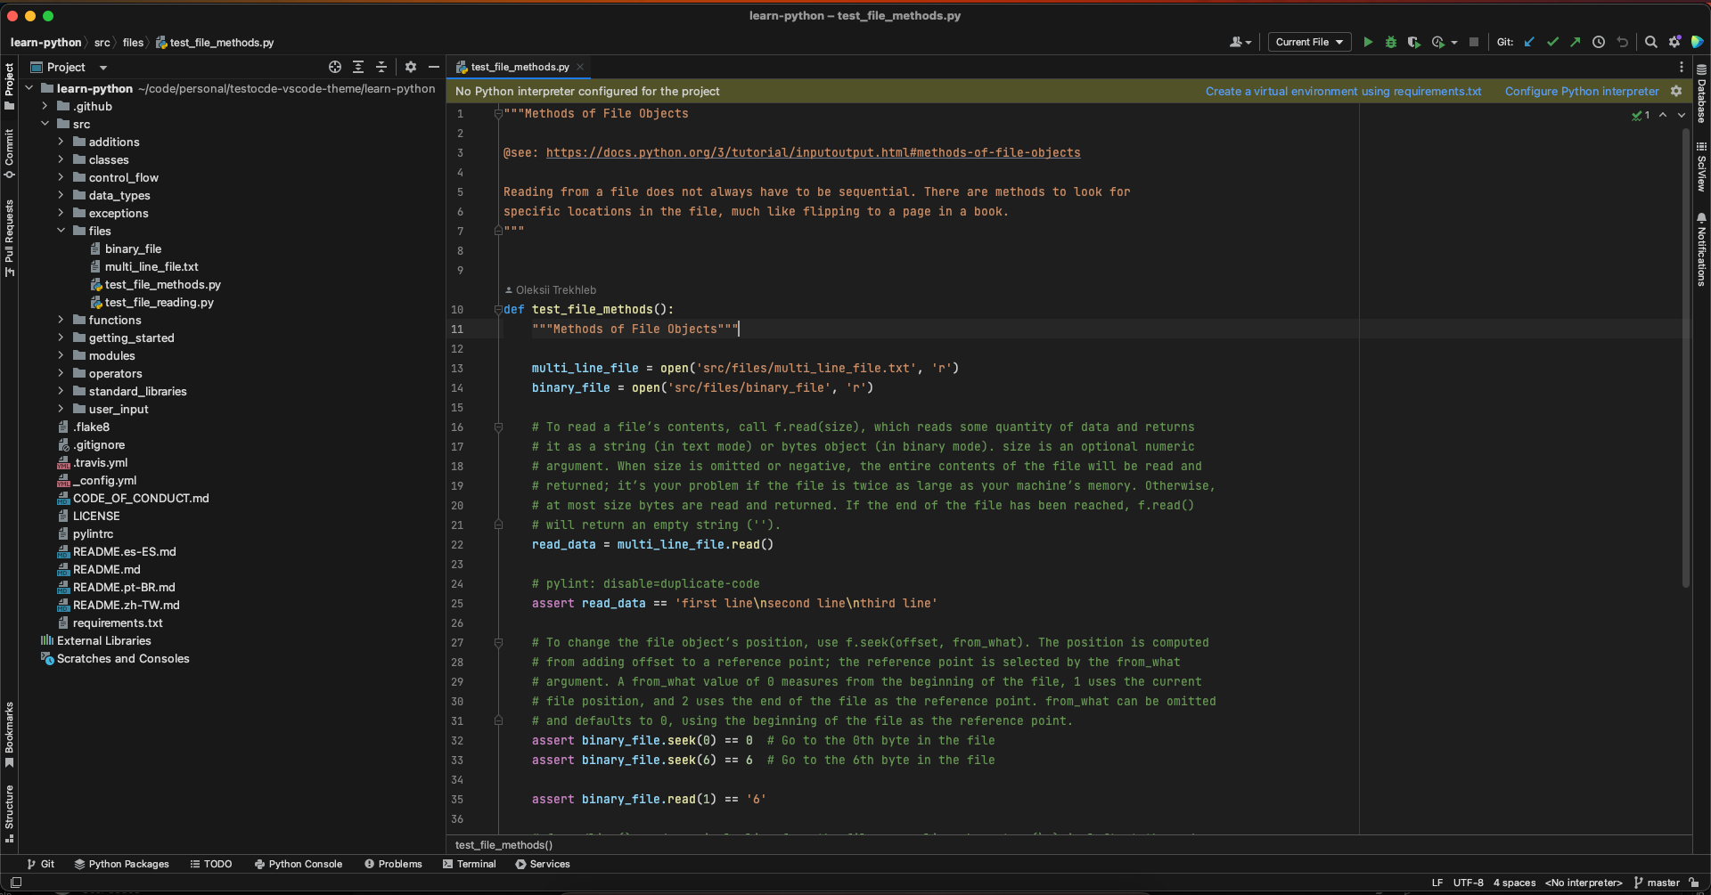Collapse all nodes in the Project panel
Screen dimensions: 1711x895
coord(381,67)
